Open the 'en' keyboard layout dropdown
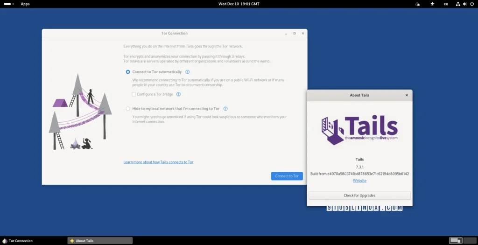The height and width of the screenshot is (245, 478). point(446,4)
